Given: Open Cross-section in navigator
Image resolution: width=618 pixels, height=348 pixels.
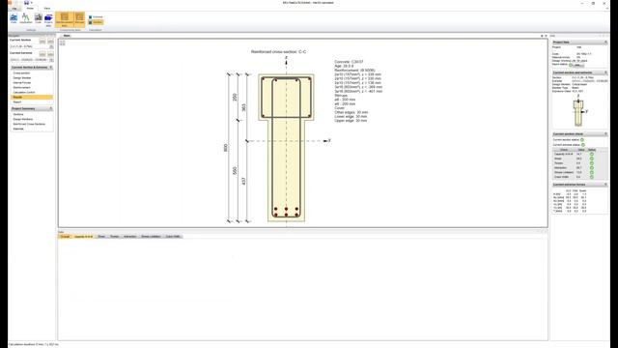Looking at the screenshot, I should pos(21,73).
